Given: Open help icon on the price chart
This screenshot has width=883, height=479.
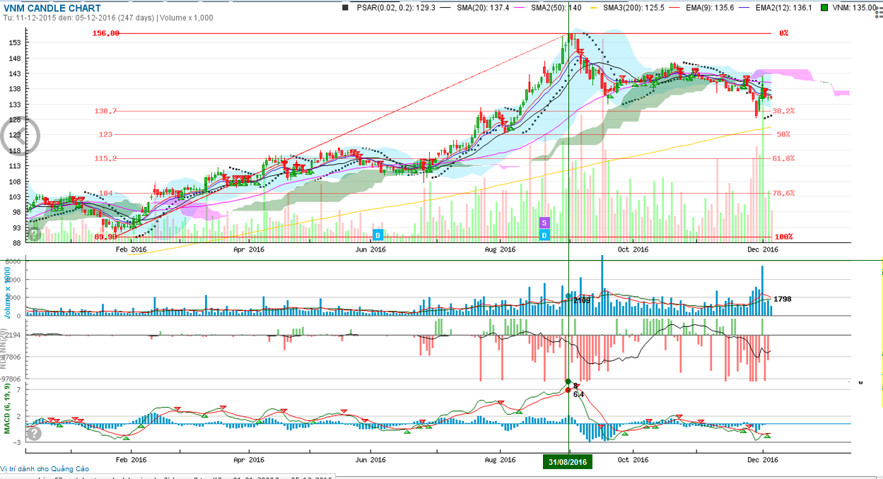Looking at the screenshot, I should [x=34, y=235].
